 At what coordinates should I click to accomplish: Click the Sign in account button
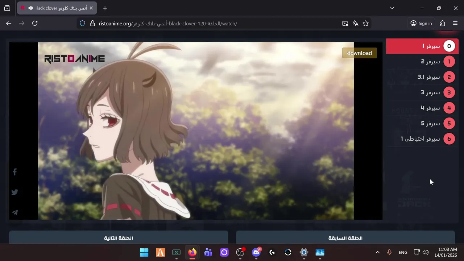pos(421,24)
